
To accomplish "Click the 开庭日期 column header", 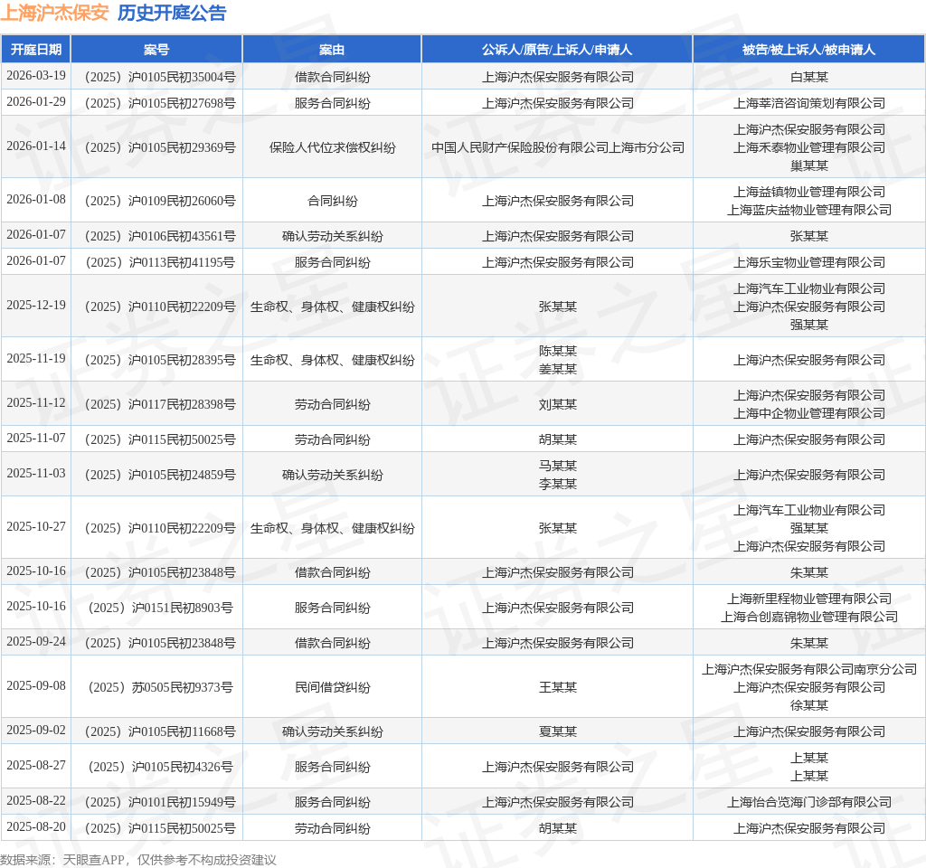I will click(x=36, y=50).
